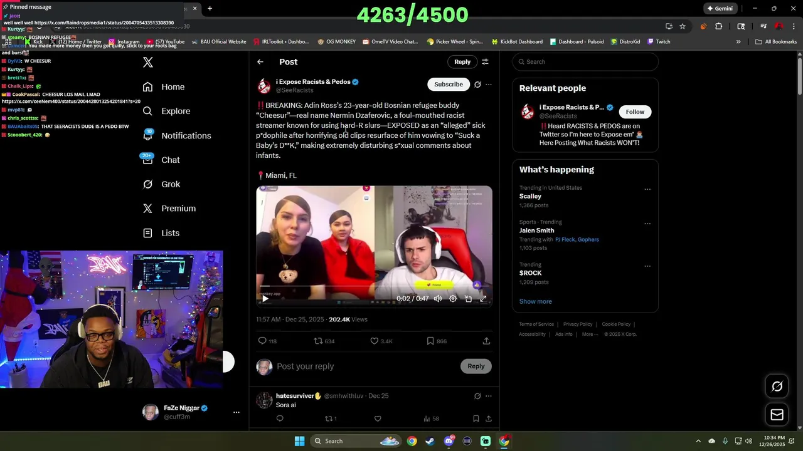Open a new browser tab
803x451 pixels.
pyautogui.click(x=210, y=8)
